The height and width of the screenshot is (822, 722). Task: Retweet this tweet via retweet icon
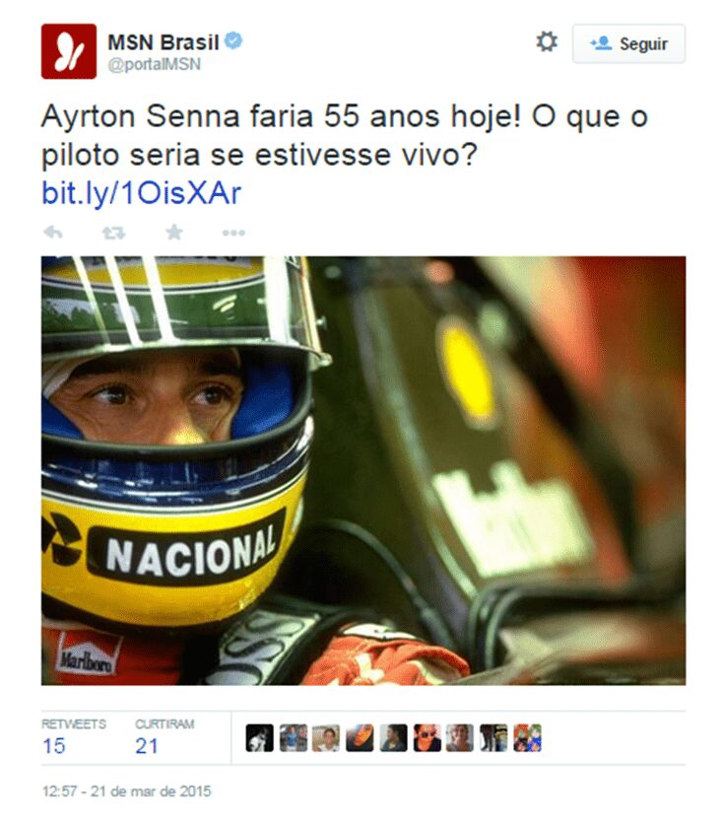pyautogui.click(x=113, y=233)
